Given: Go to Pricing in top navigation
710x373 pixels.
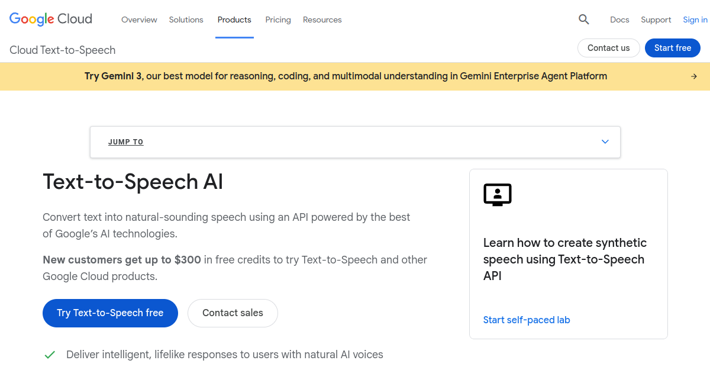Looking at the screenshot, I should click(x=278, y=20).
